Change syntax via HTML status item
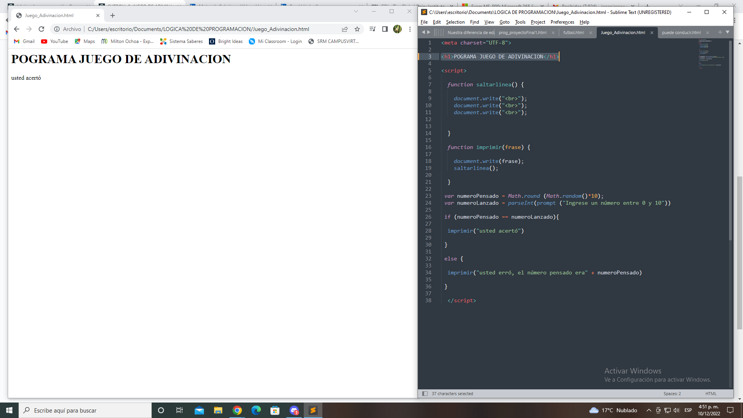This screenshot has width=743, height=418. (711, 394)
